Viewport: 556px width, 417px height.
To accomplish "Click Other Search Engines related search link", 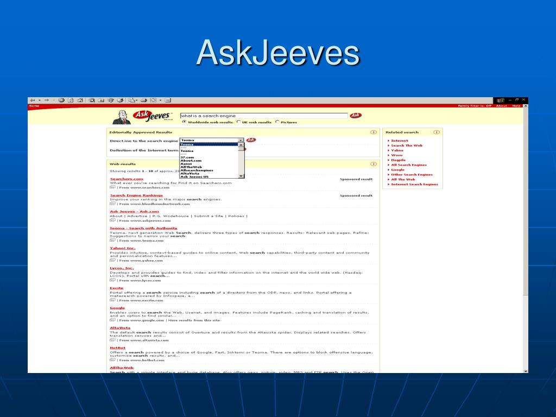I will 412,174.
